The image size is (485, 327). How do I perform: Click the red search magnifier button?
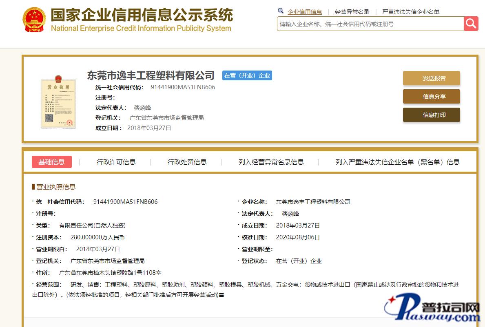[x=471, y=24]
